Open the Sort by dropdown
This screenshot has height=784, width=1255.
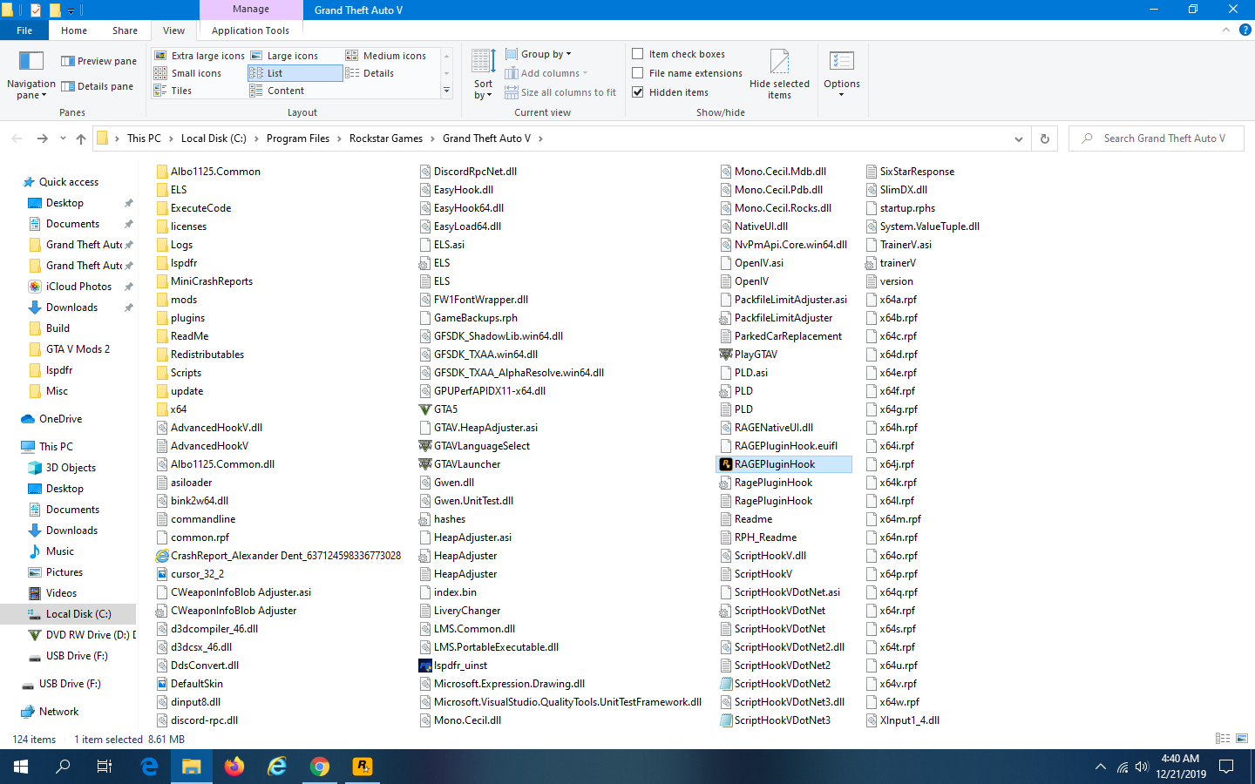484,75
